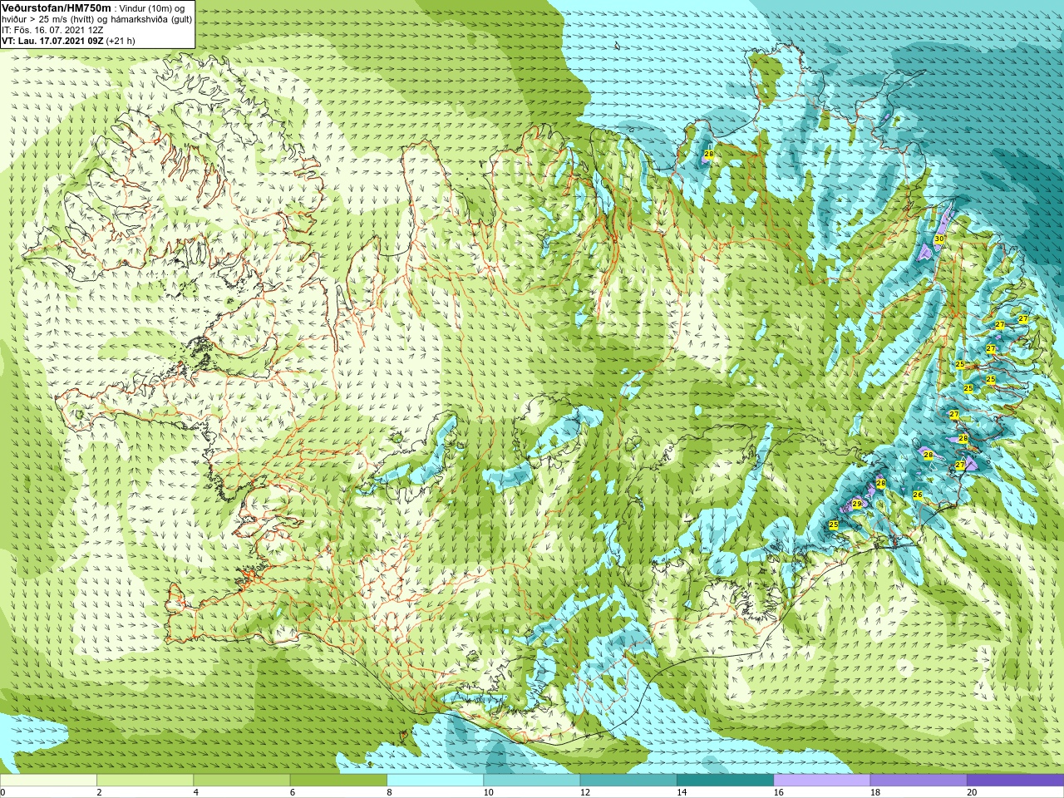Click the yellow 26 gust label

(x=918, y=495)
